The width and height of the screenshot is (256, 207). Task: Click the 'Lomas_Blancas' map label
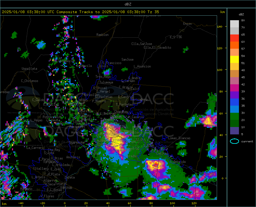pos(179,138)
